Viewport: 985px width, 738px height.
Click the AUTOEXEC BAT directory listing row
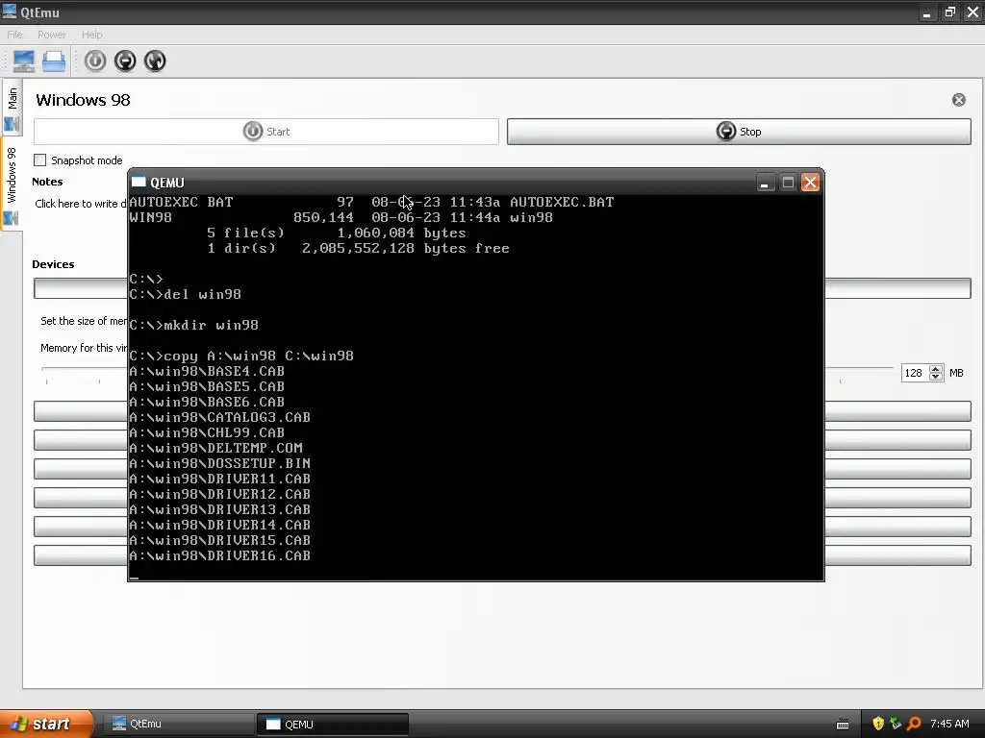(x=372, y=202)
